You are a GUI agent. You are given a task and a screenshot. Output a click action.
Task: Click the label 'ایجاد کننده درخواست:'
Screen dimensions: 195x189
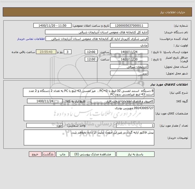pyautogui.click(x=174, y=39)
